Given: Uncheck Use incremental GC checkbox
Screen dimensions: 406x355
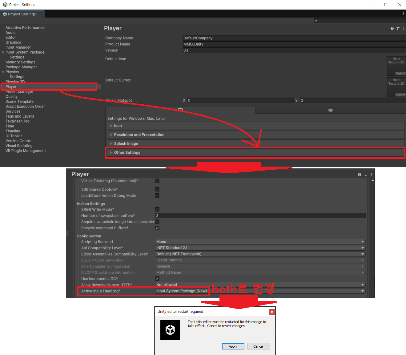Looking at the screenshot, I should (x=157, y=279).
